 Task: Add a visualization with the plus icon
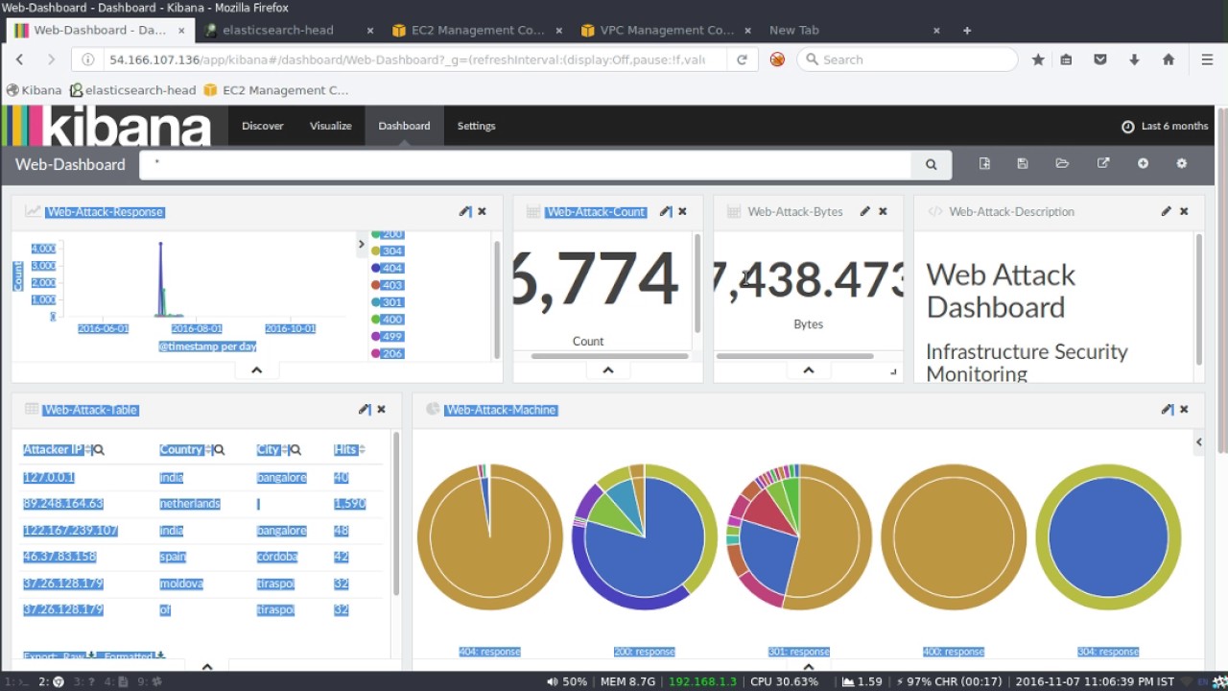coord(1143,164)
